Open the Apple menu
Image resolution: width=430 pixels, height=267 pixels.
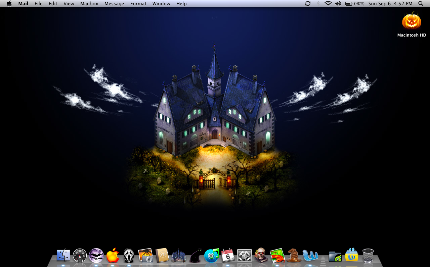(x=9, y=4)
